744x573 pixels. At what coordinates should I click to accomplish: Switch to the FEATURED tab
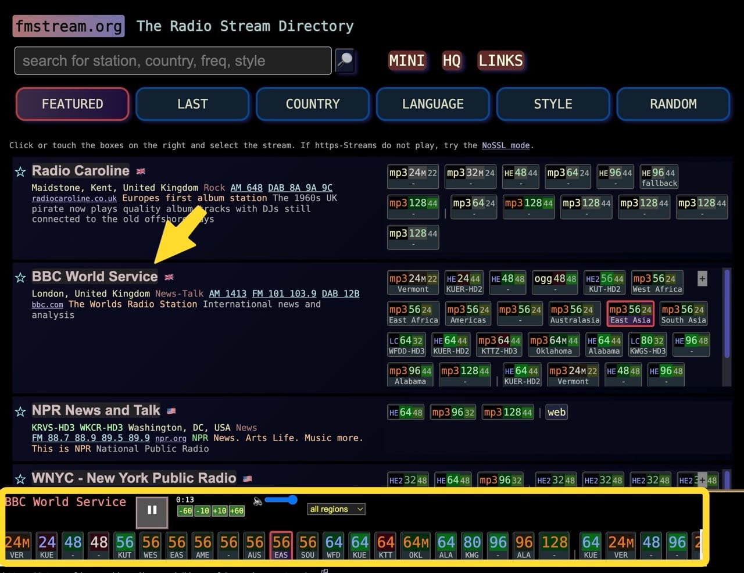73,104
